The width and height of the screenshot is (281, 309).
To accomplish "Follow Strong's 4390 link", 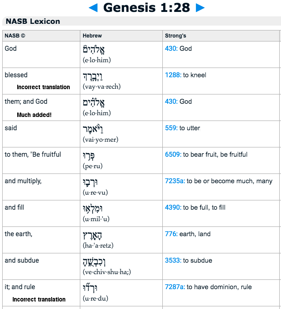I will pos(172,207).
